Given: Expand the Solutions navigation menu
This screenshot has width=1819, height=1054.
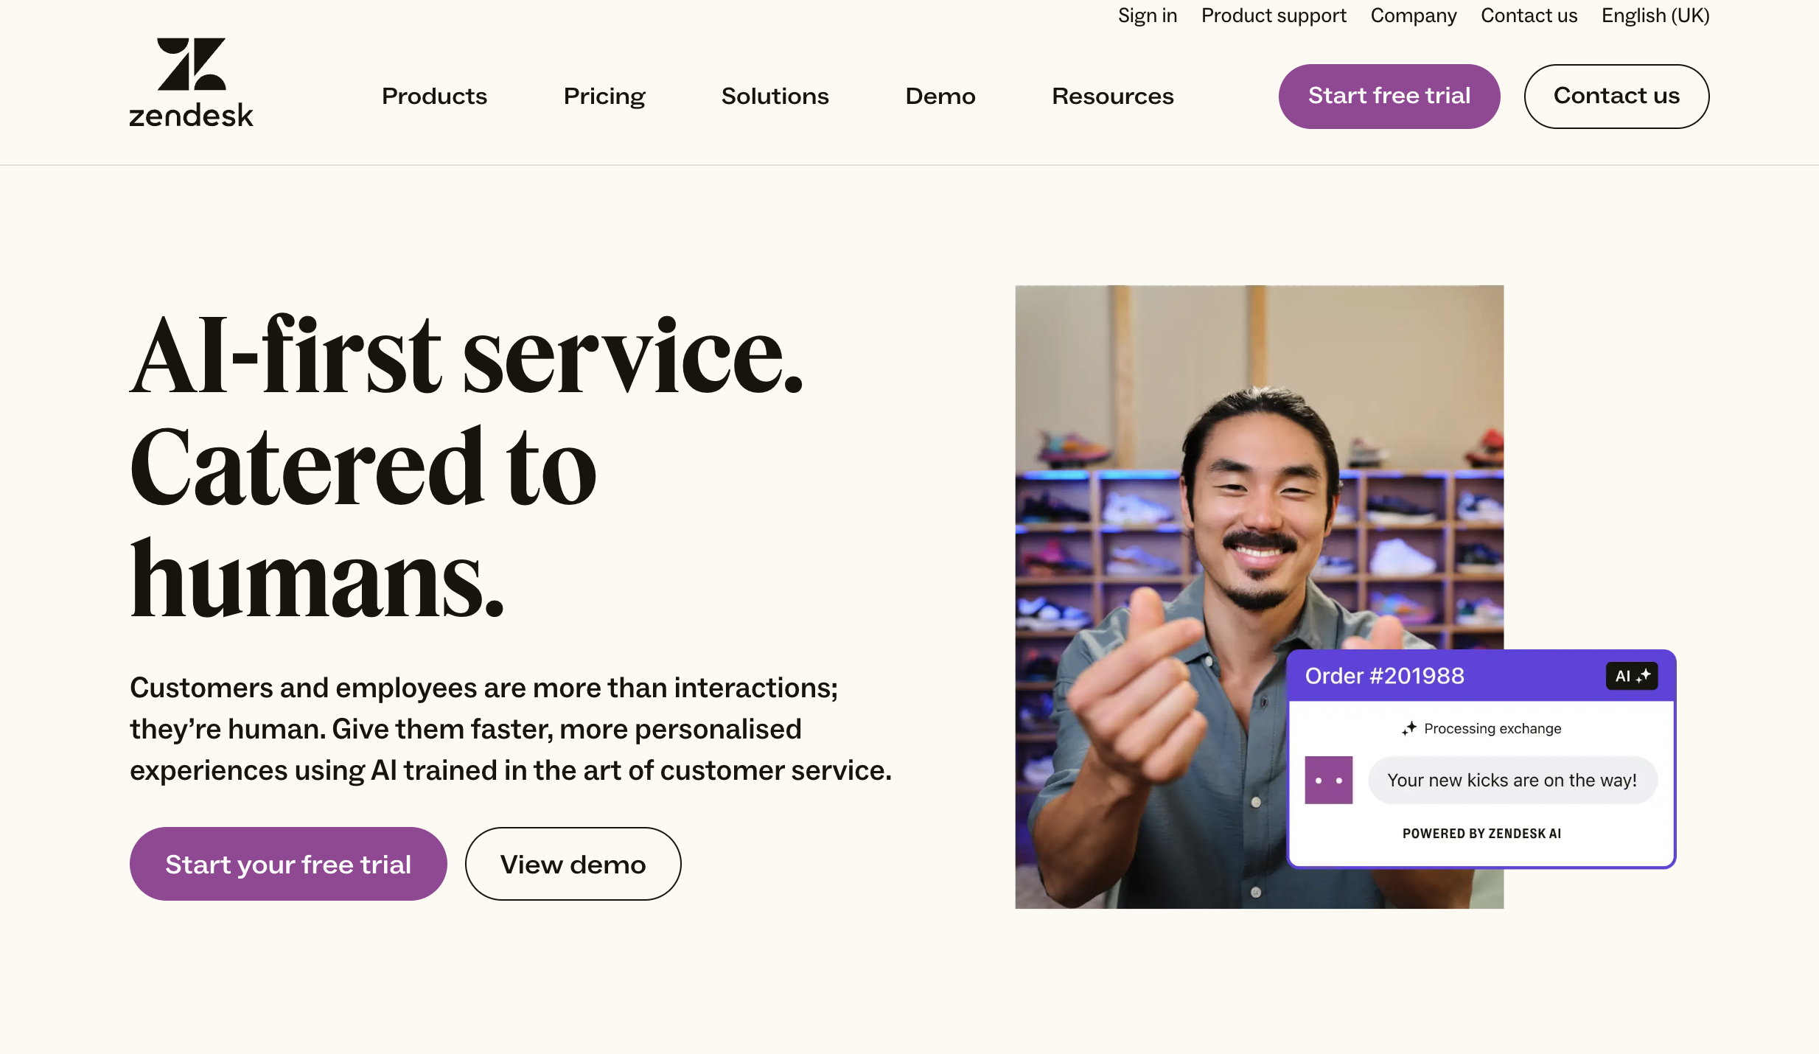Looking at the screenshot, I should [x=774, y=95].
